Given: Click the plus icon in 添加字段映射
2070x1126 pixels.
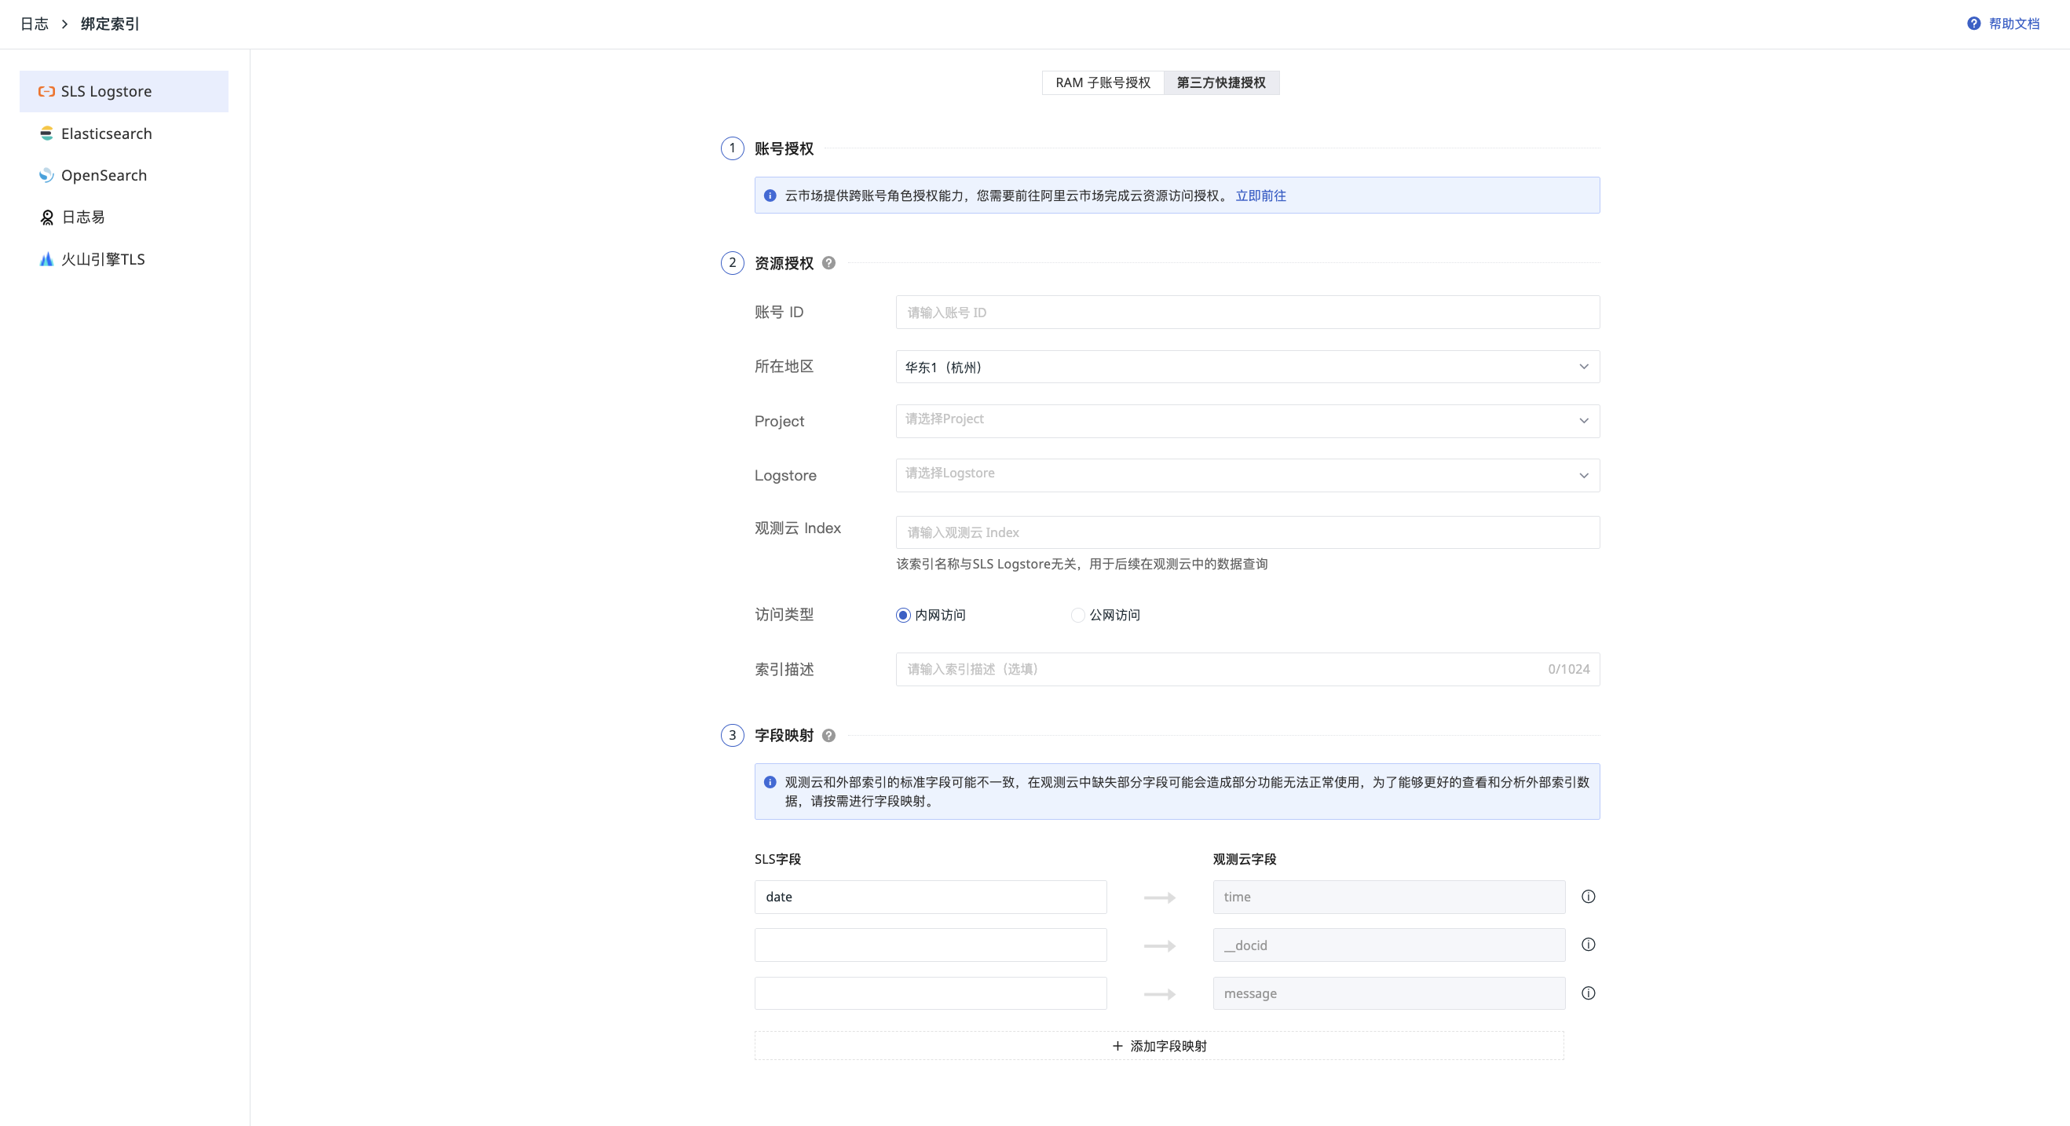Looking at the screenshot, I should tap(1117, 1046).
